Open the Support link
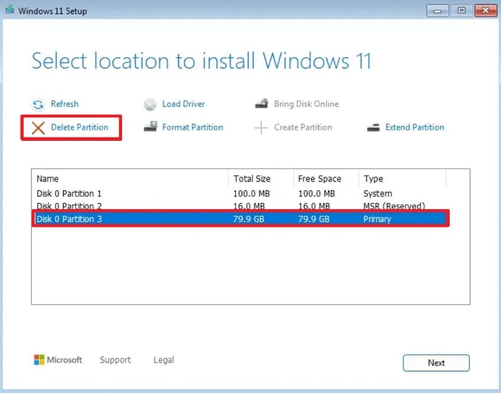This screenshot has height=393, width=501. click(116, 360)
